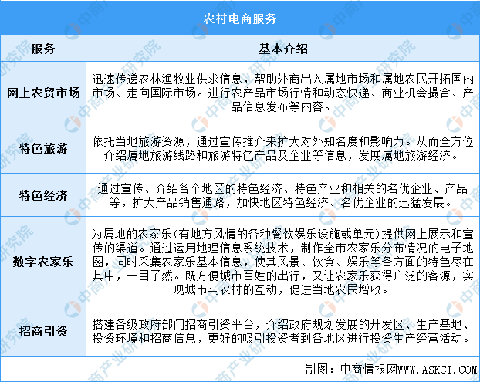Select the 基本介绍 column header
Screen dimensions: 480x382
(x=283, y=49)
